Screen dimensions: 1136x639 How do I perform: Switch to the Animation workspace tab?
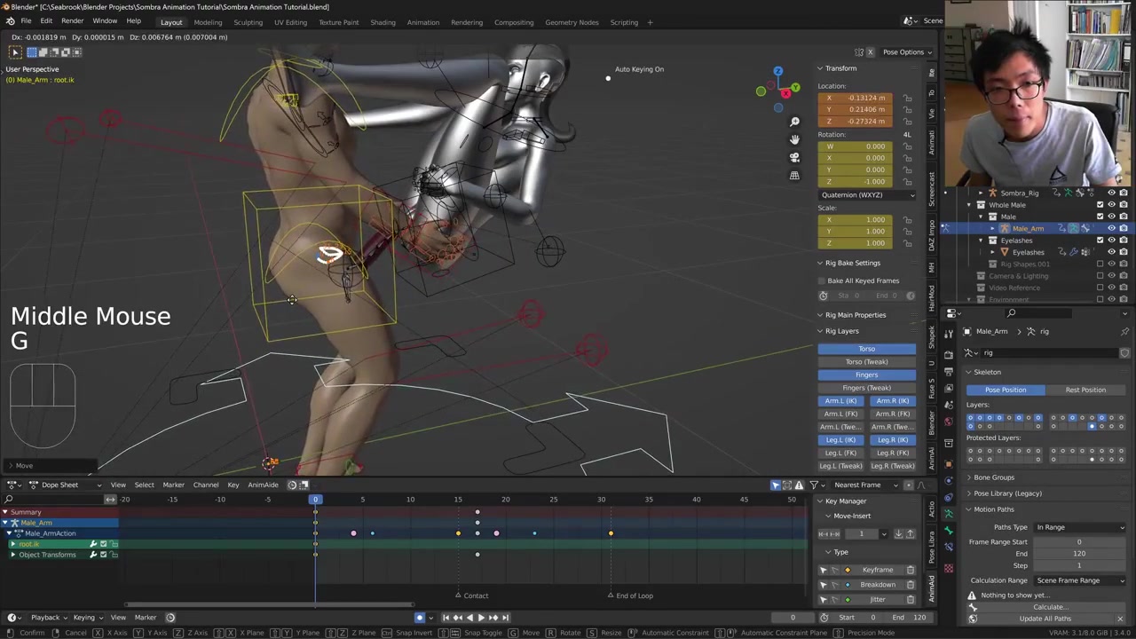pos(422,22)
